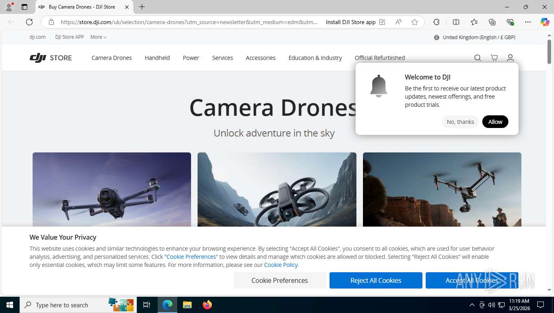Click the browser address bar URL
The width and height of the screenshot is (554, 313).
[x=189, y=22]
